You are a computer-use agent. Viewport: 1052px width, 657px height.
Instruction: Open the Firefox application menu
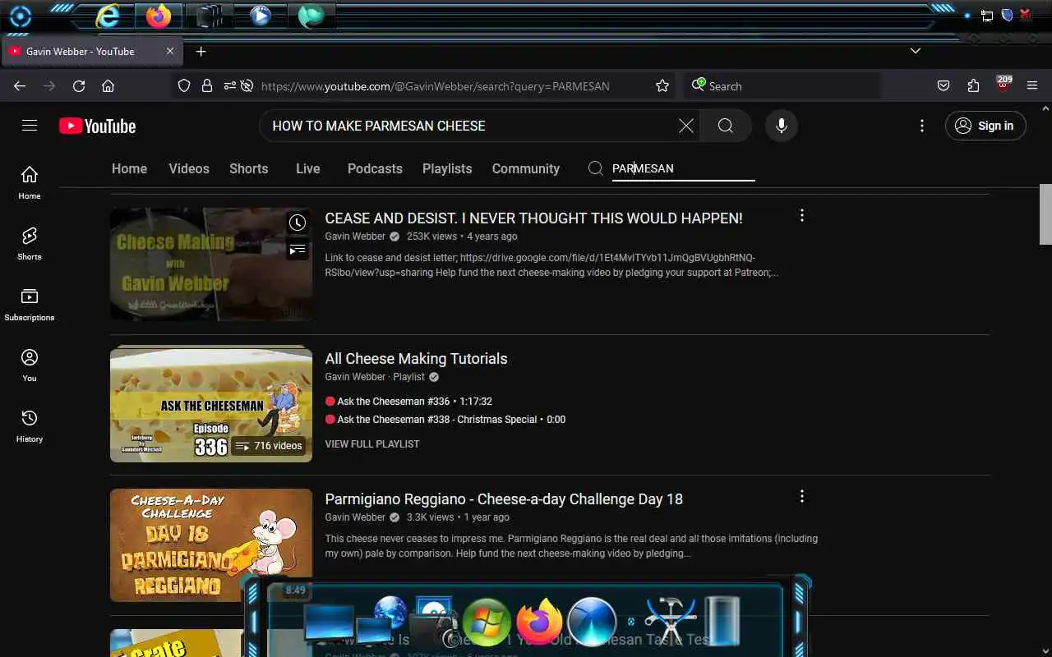click(x=1033, y=85)
